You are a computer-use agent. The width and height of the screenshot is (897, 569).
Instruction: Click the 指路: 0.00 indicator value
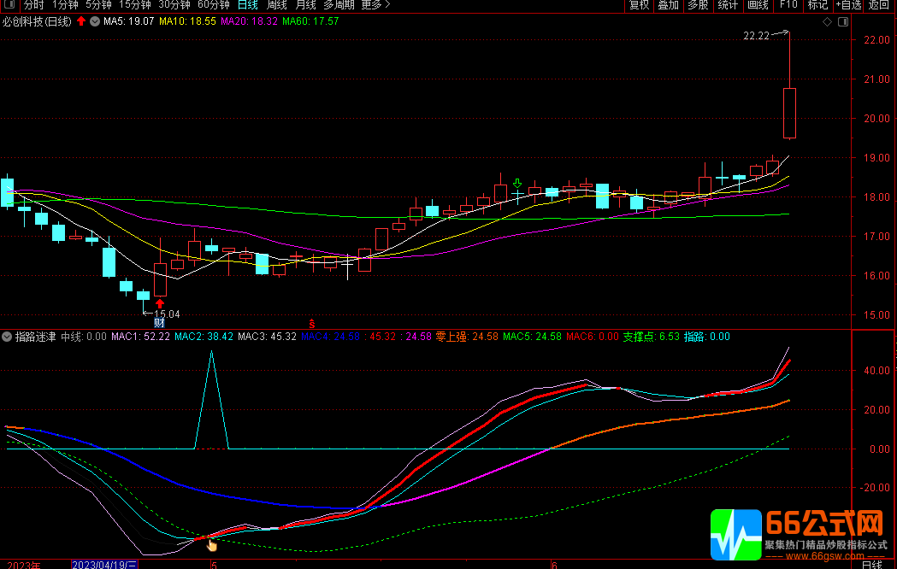click(707, 337)
